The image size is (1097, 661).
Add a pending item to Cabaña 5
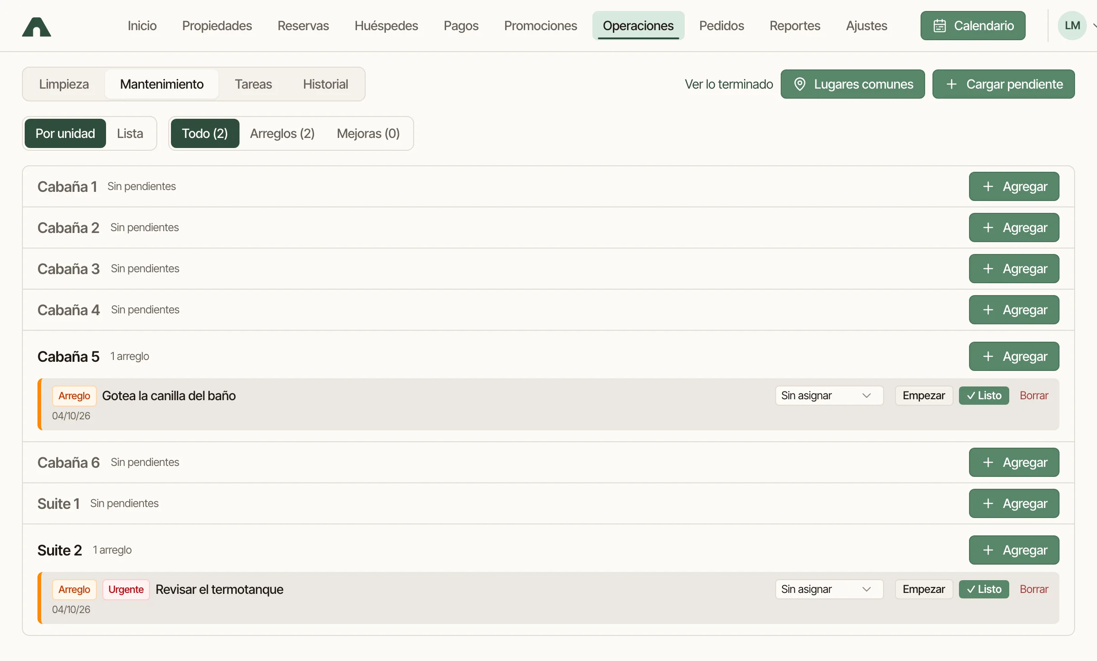(x=1014, y=356)
